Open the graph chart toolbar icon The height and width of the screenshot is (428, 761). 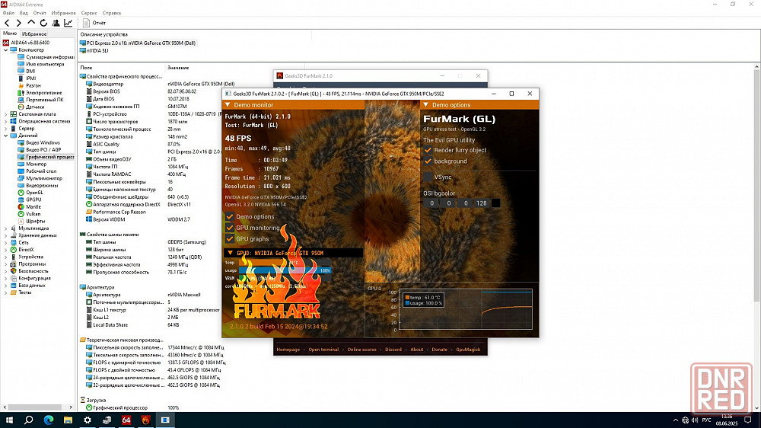68,23
